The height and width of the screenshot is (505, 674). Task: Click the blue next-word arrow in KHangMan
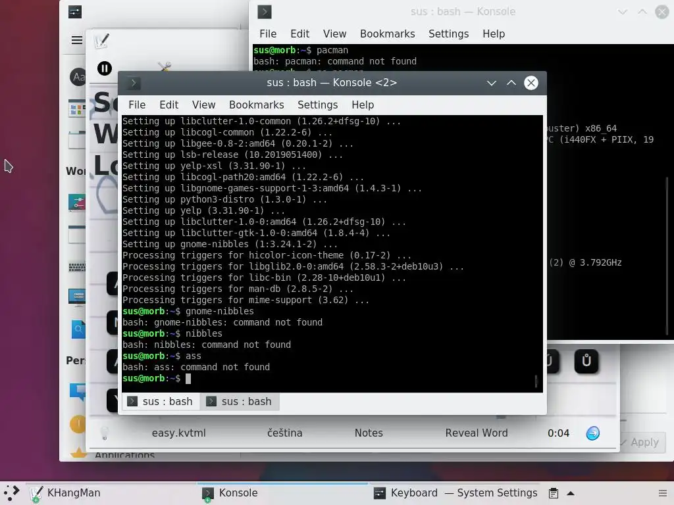tap(593, 433)
